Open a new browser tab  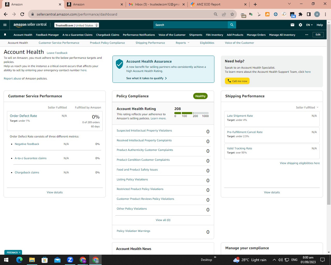click(255, 4)
